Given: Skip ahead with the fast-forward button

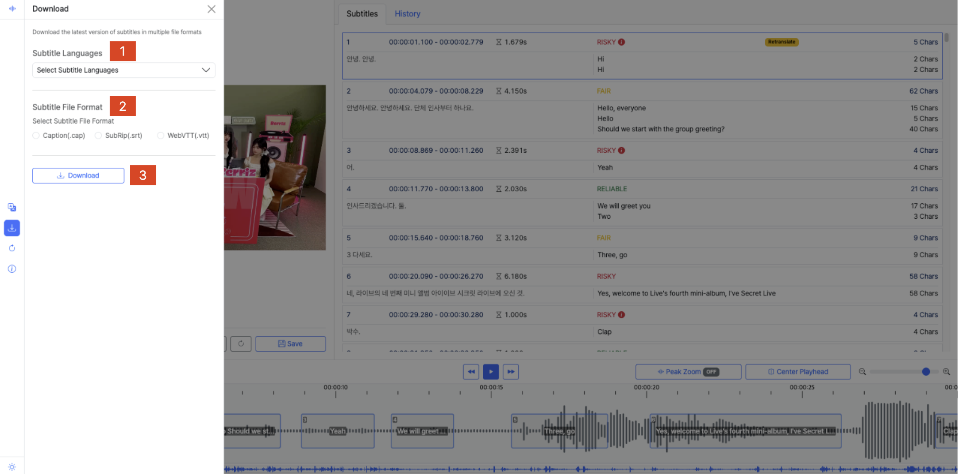Looking at the screenshot, I should [x=511, y=371].
